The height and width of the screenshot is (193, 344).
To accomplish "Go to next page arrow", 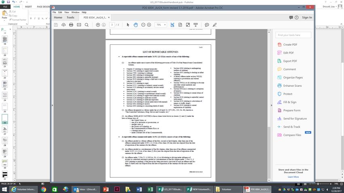I will (104, 25).
